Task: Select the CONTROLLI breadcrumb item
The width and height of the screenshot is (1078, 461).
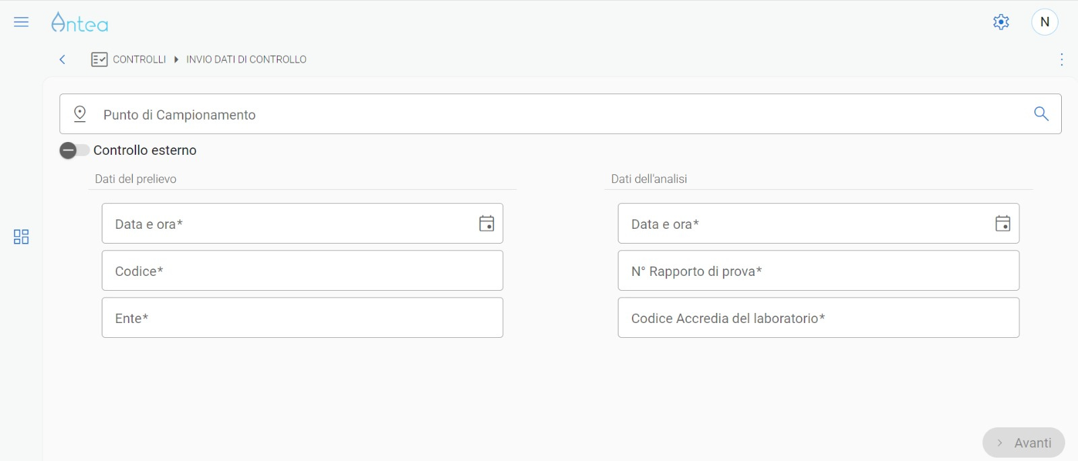Action: coord(139,59)
